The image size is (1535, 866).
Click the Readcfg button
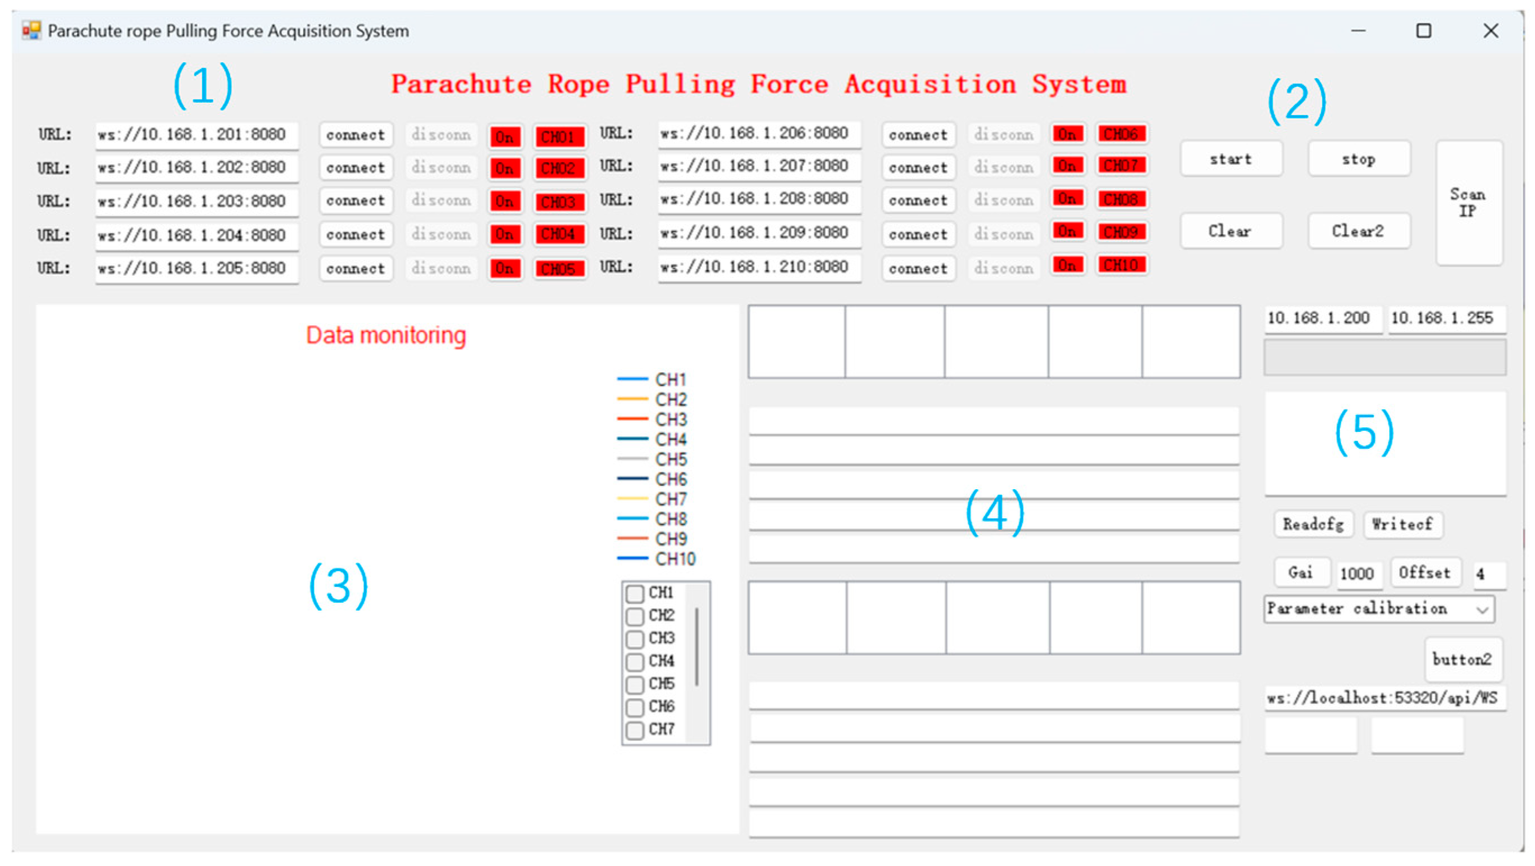pos(1313,524)
